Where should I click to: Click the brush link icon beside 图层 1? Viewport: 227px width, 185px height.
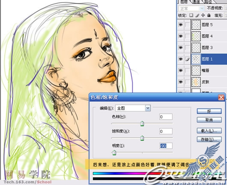point(187,59)
